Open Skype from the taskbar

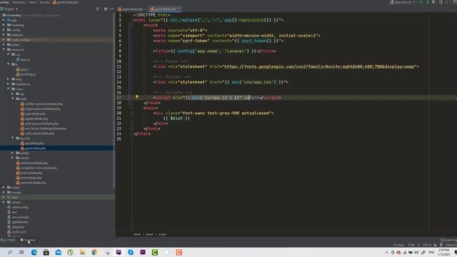(x=131, y=252)
